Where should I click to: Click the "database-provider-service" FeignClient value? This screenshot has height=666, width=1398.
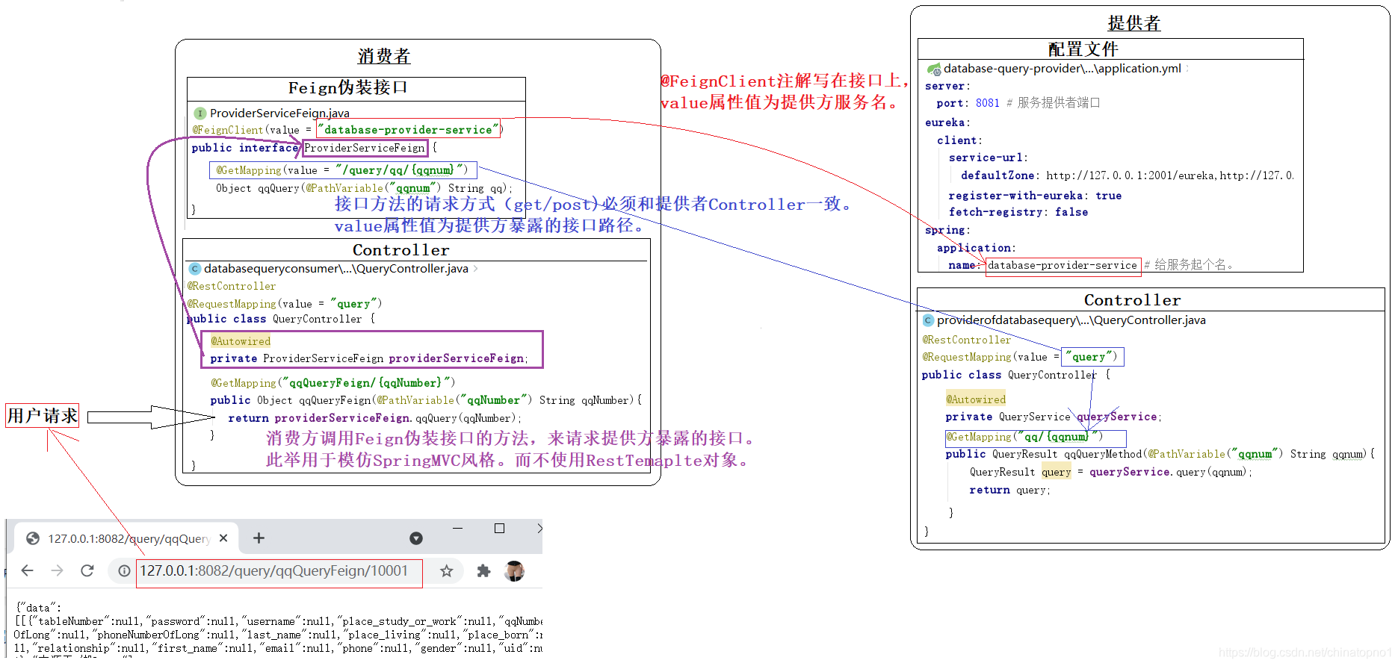(408, 130)
